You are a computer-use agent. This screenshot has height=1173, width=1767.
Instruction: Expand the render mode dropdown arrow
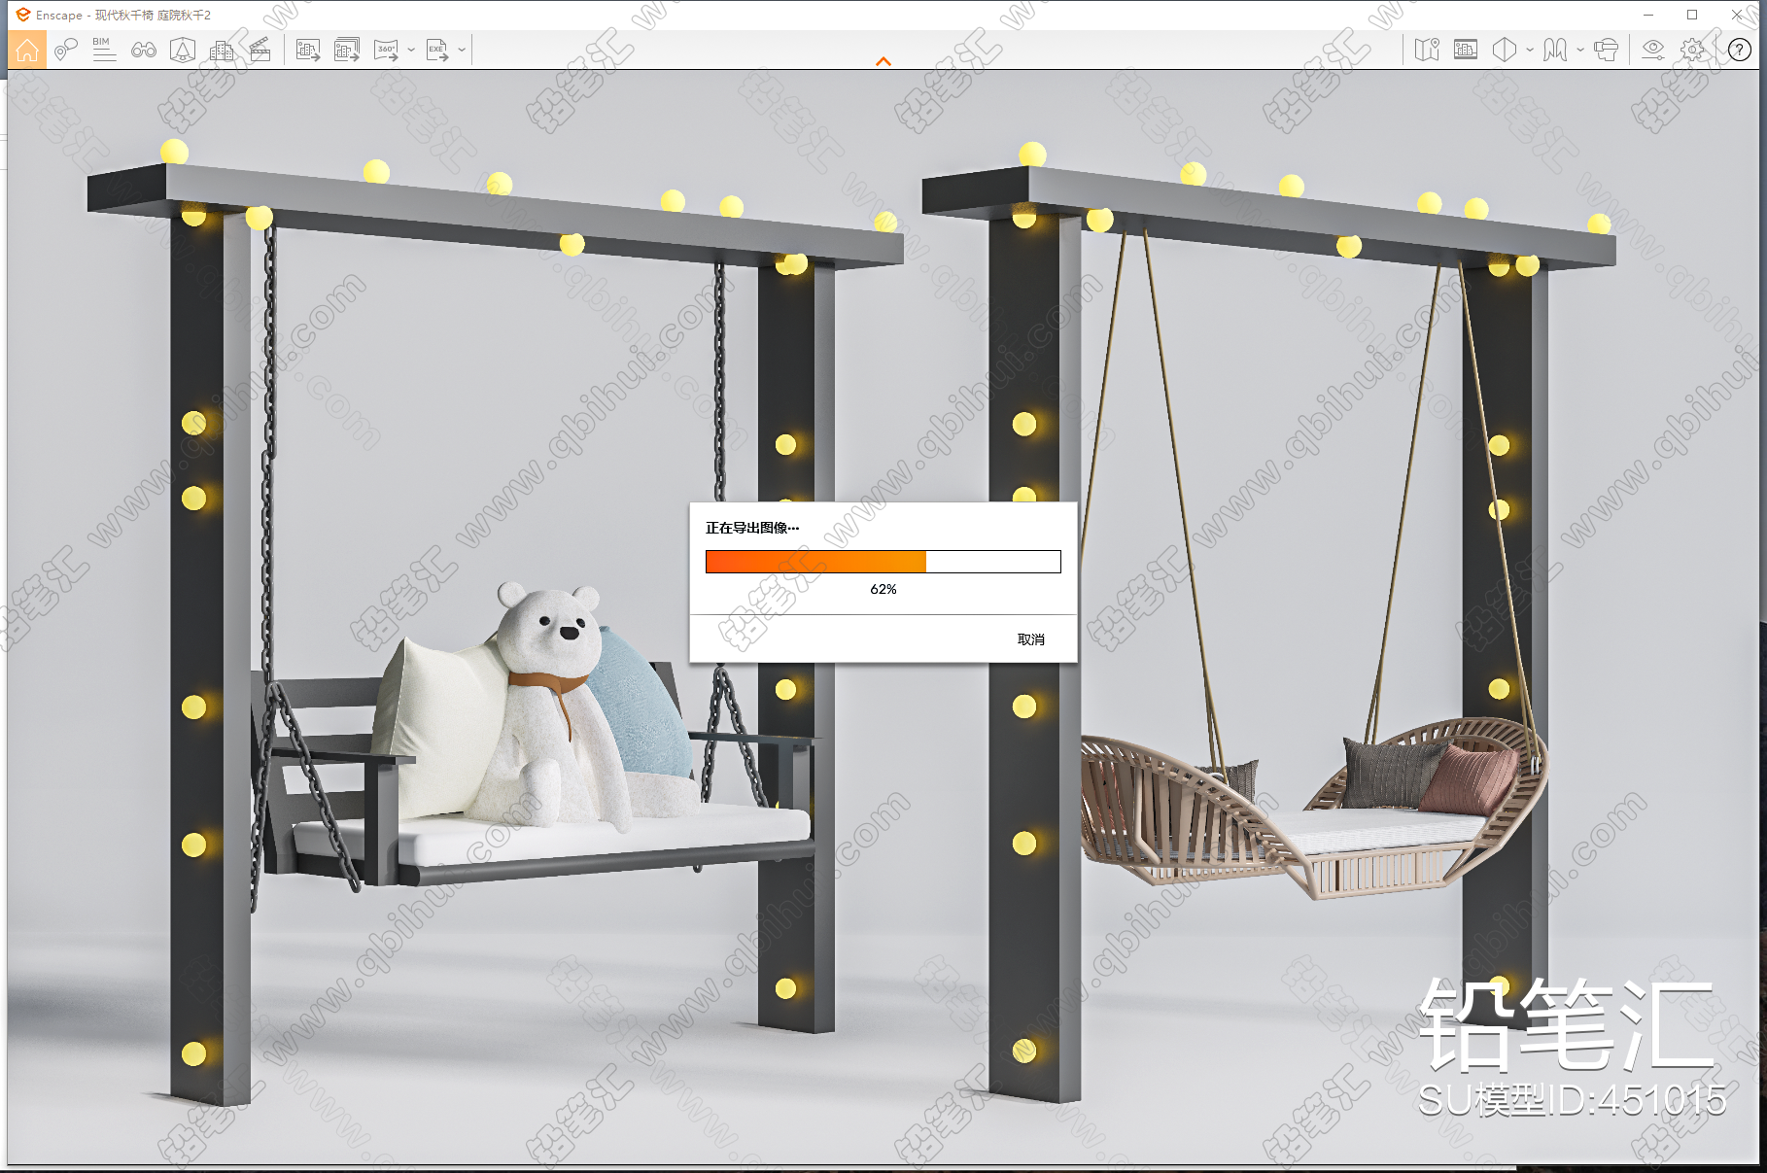(1580, 50)
